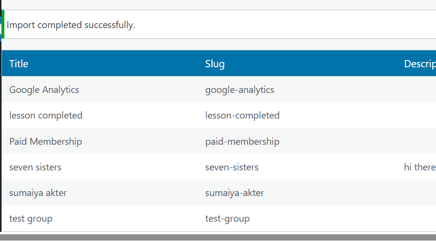The image size is (436, 242).
Task: Click the Title column header
Action: [18, 64]
